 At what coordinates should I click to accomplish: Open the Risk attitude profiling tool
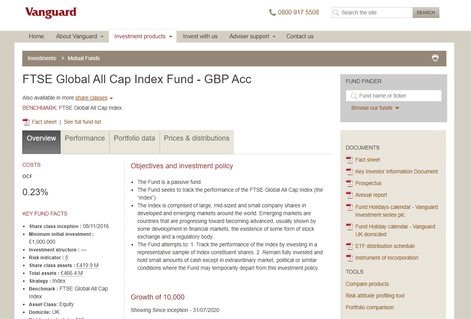pyautogui.click(x=375, y=296)
